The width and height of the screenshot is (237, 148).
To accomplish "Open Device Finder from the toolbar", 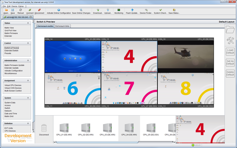I will pyautogui.click(x=146, y=11).
